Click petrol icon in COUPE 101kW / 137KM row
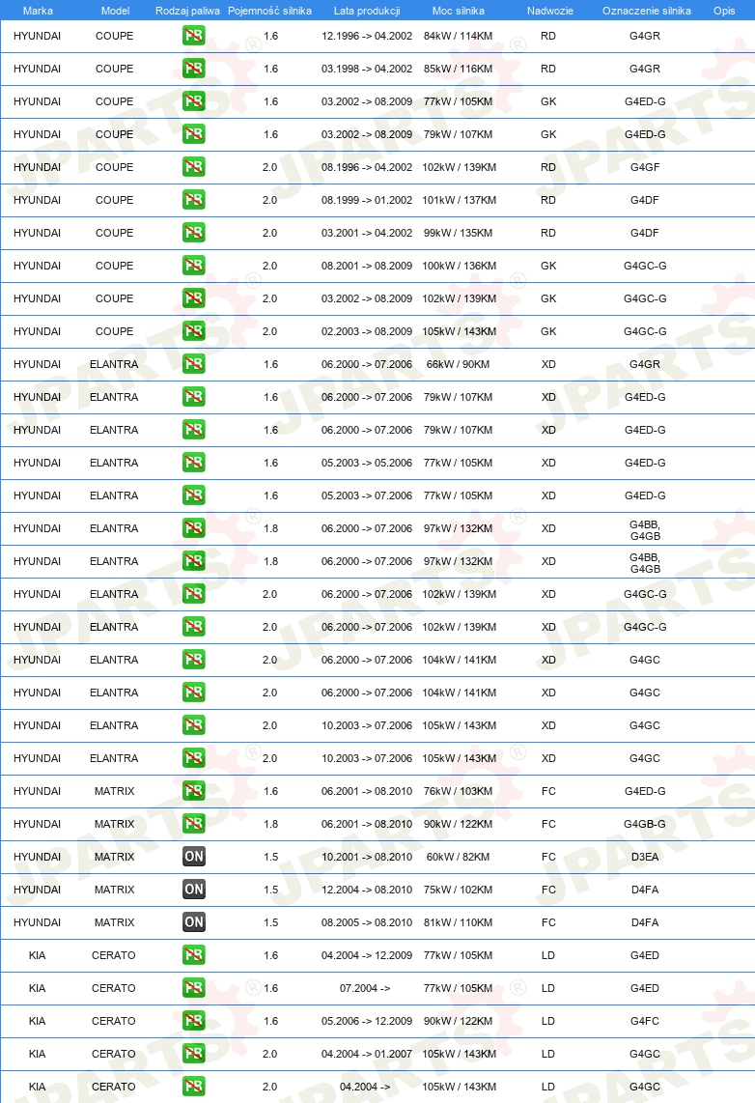 tap(193, 200)
